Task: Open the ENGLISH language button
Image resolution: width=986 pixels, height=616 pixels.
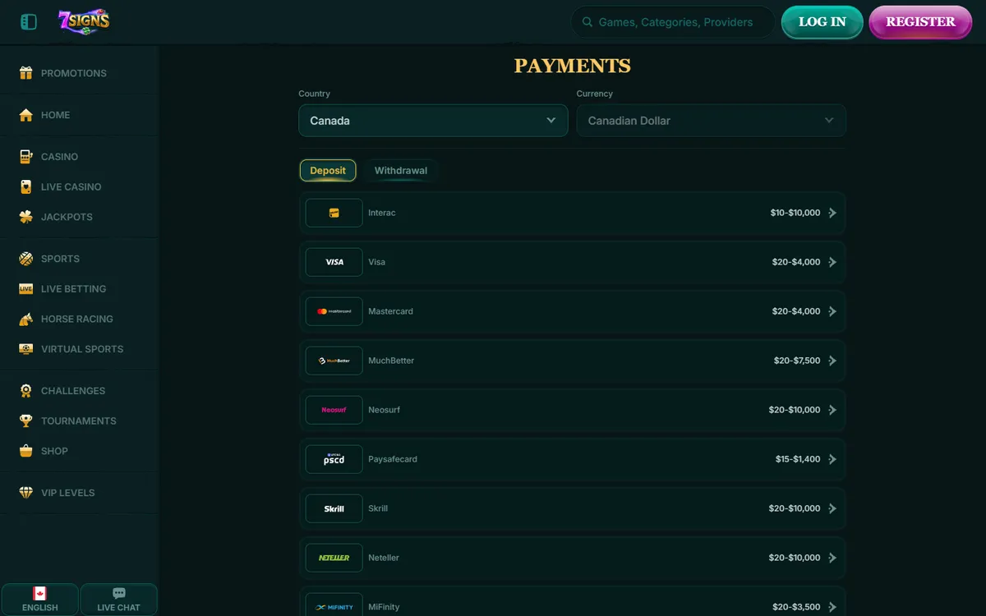Action: [40, 600]
